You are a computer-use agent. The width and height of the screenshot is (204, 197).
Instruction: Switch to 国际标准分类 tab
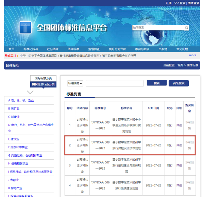coord(43,78)
